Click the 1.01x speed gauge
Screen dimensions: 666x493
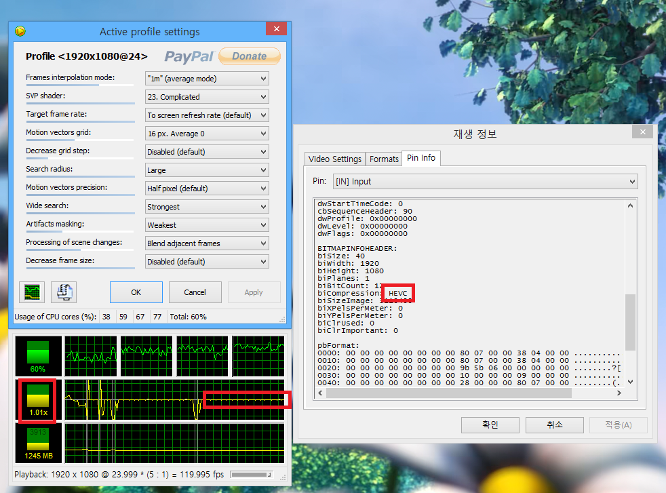pyautogui.click(x=38, y=400)
